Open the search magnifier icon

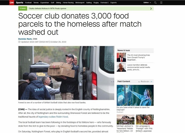pos(155,2)
